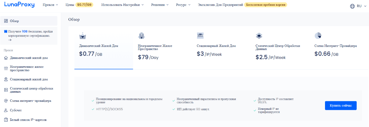
Task: Open Стационарный жилой дом in sidebar
Action: (29, 79)
